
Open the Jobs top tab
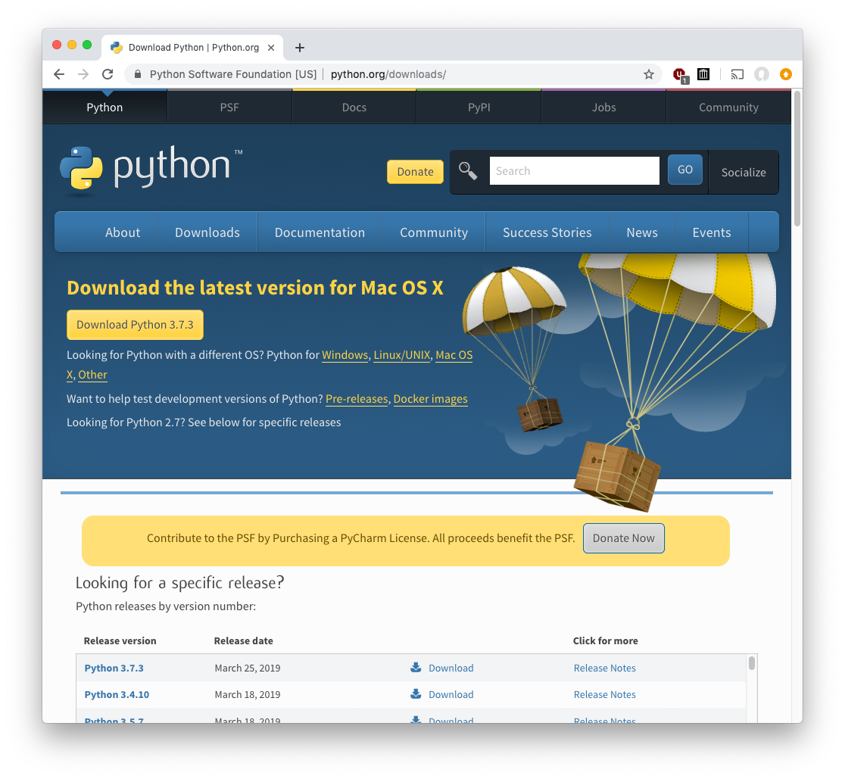[603, 108]
